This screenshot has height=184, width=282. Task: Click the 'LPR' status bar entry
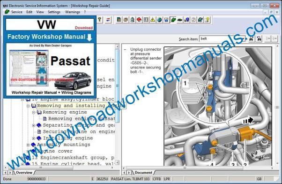pos(167,179)
